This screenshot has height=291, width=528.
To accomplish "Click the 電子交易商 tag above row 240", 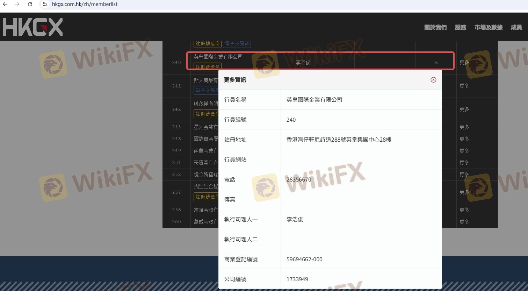I will tap(237, 44).
